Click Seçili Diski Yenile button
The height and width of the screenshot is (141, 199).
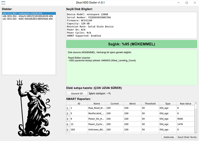(187, 137)
